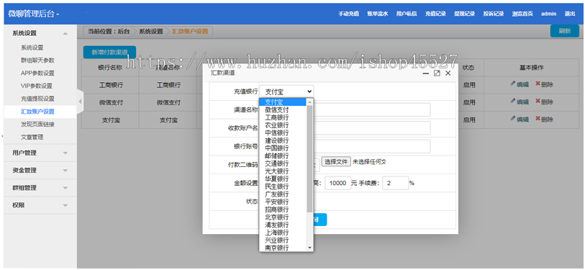Image resolution: width=585 pixels, height=270 pixels.
Task: Choose 建设银行 from the dropdown list
Action: pyautogui.click(x=283, y=140)
